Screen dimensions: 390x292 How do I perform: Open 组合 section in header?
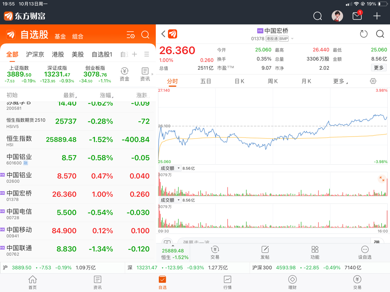pyautogui.click(x=78, y=36)
